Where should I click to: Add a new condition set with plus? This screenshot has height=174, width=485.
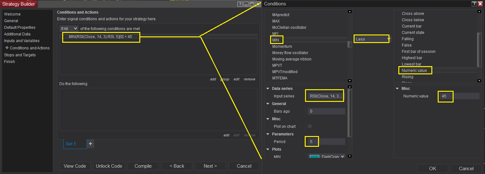pos(90,144)
